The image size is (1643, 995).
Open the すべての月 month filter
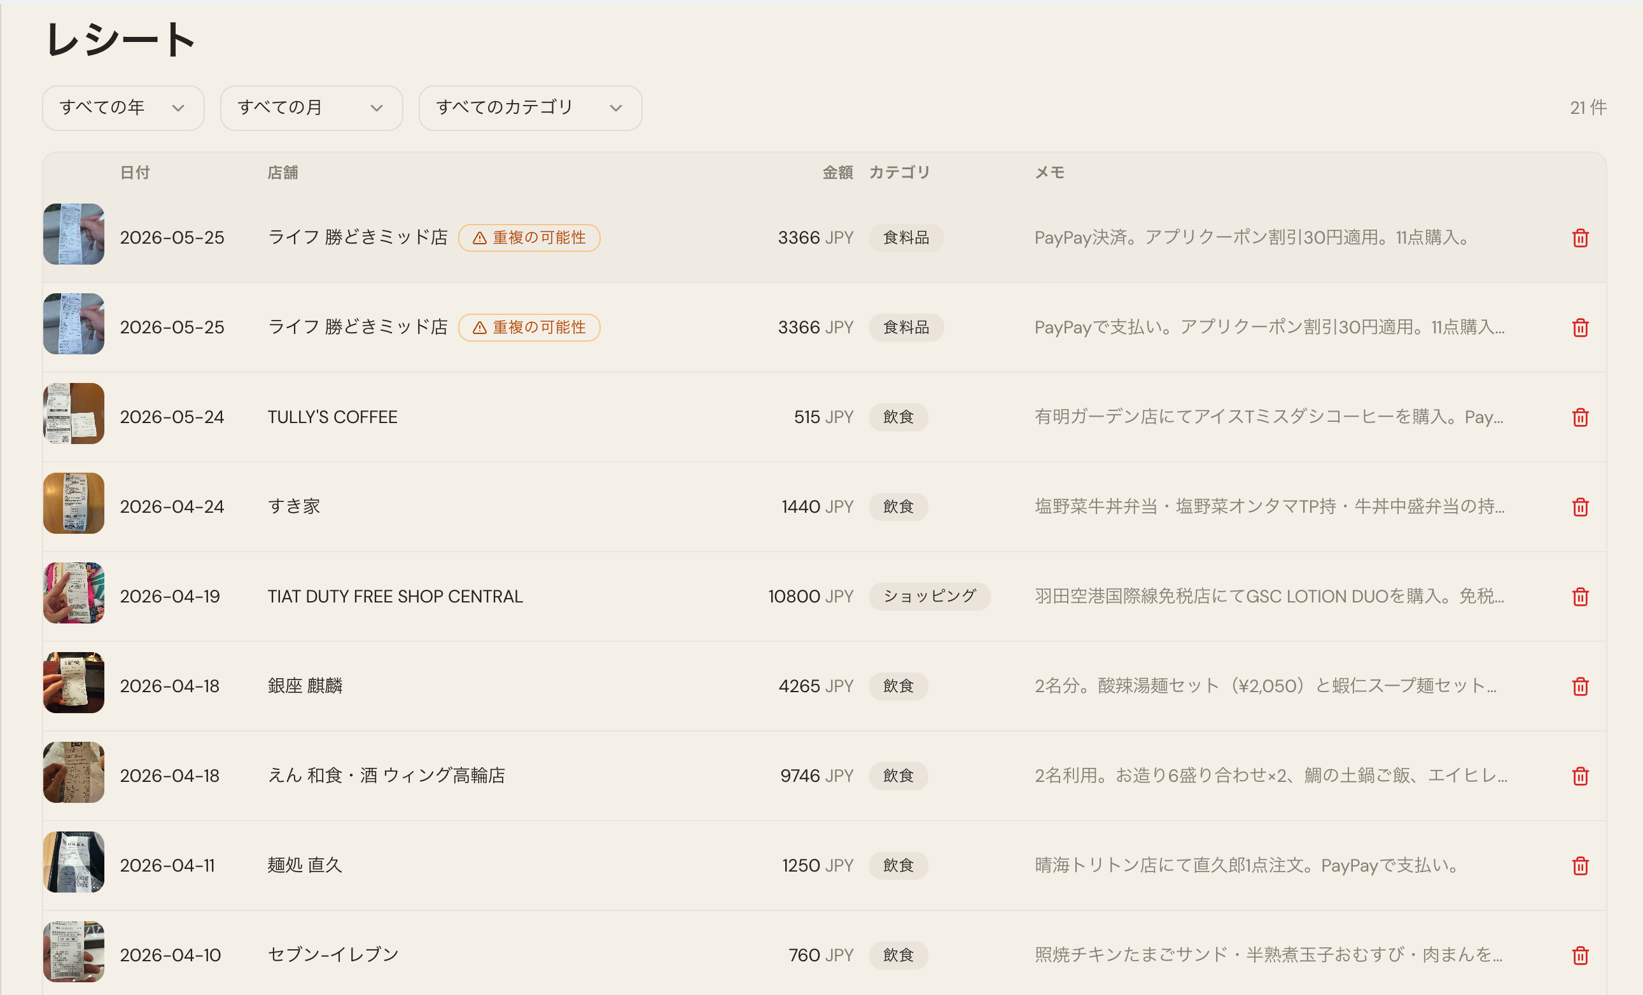coord(311,108)
